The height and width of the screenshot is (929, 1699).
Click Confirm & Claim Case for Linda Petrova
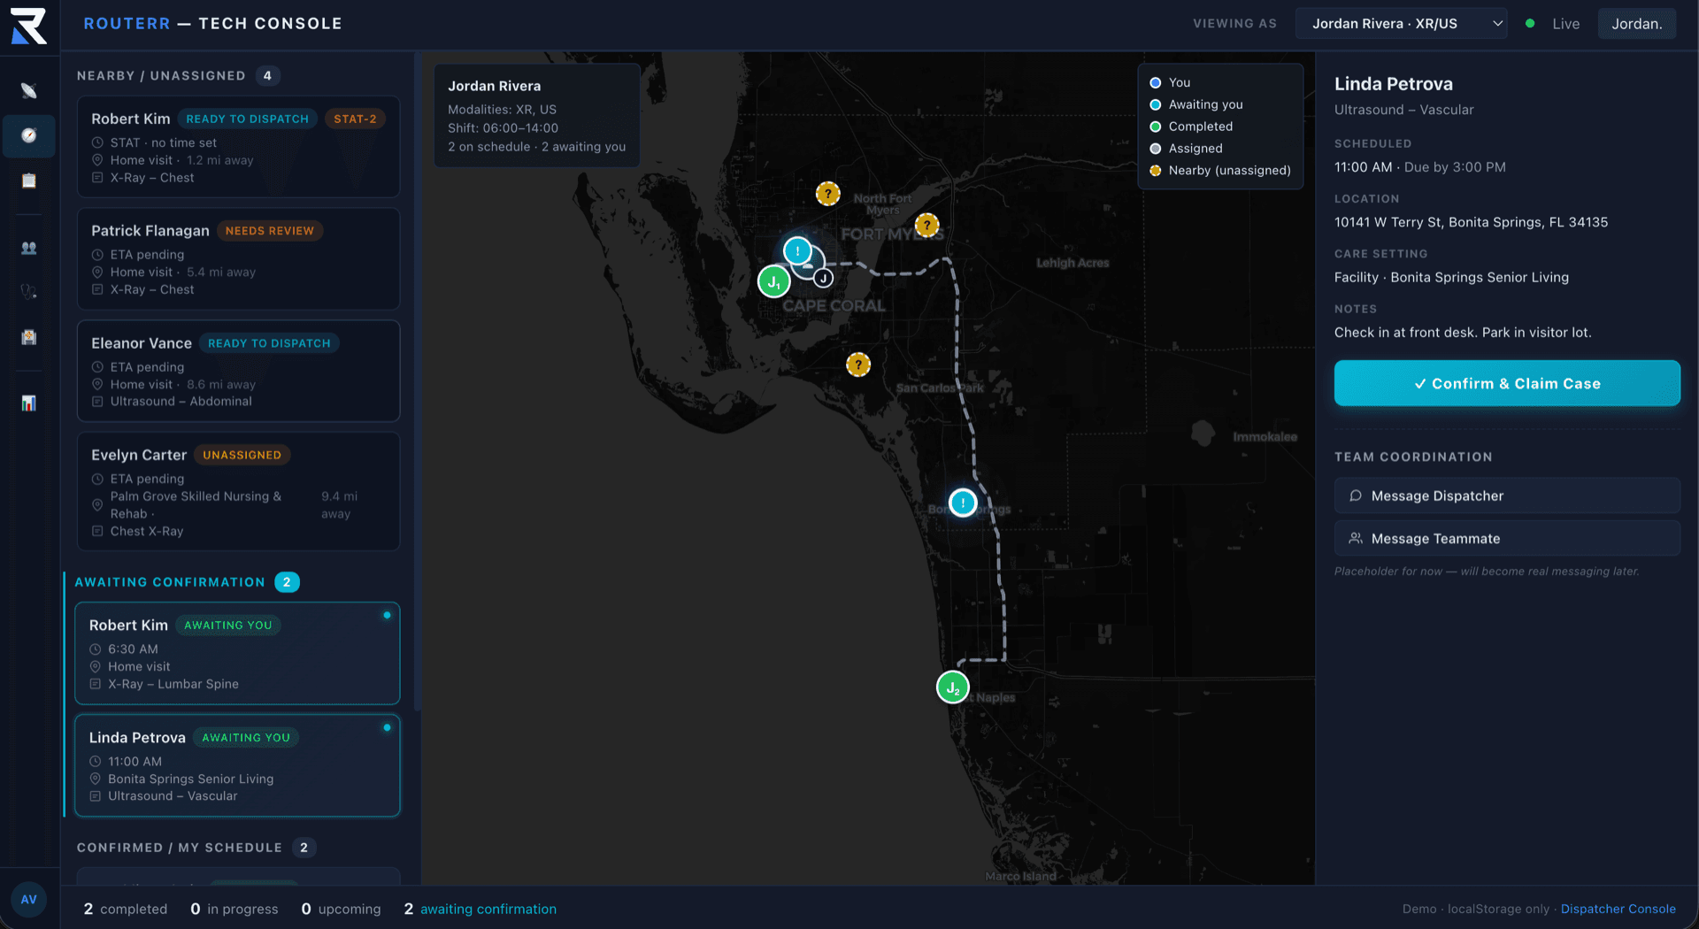coord(1506,383)
